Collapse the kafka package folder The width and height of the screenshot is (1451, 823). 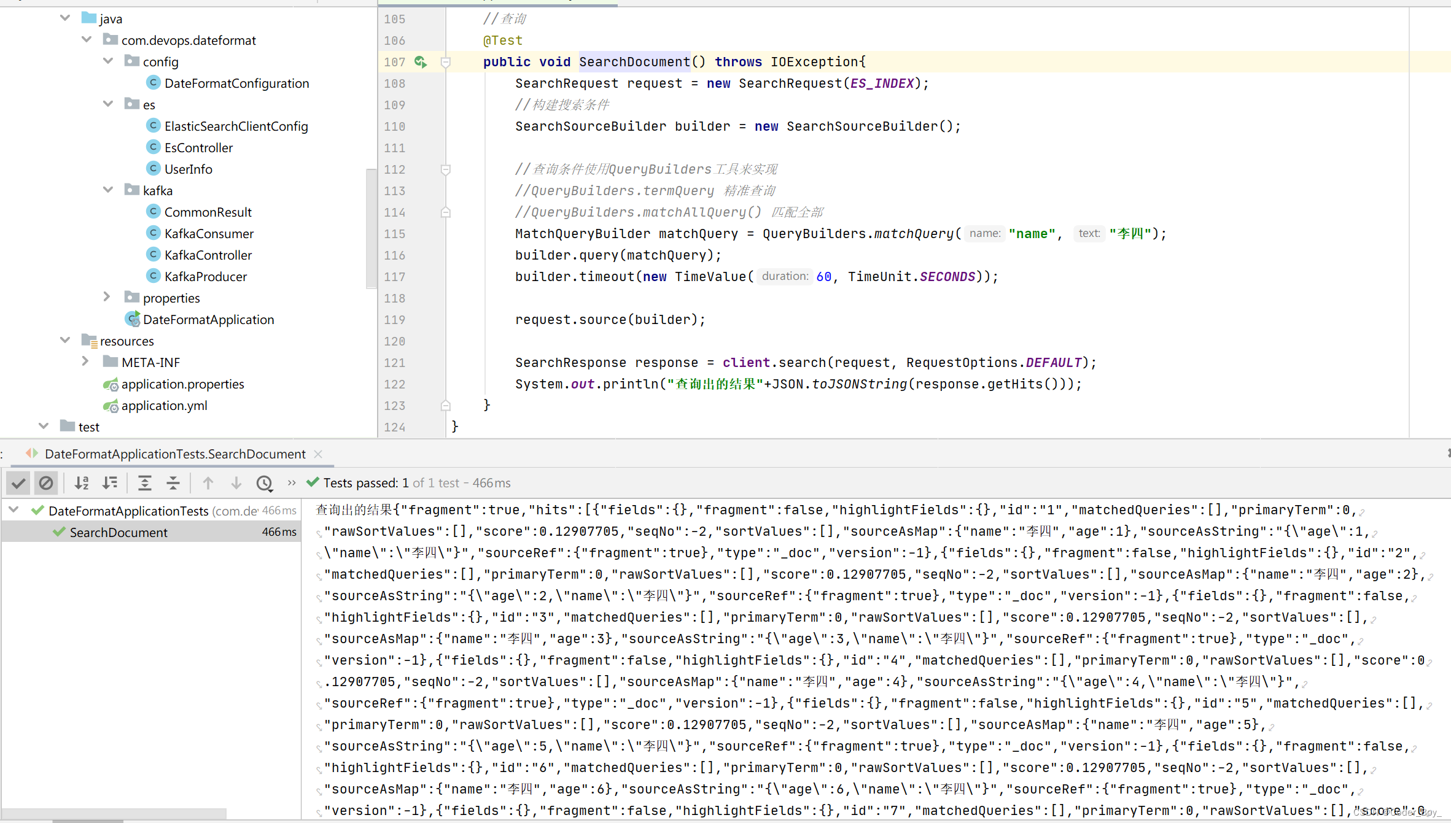click(x=108, y=190)
